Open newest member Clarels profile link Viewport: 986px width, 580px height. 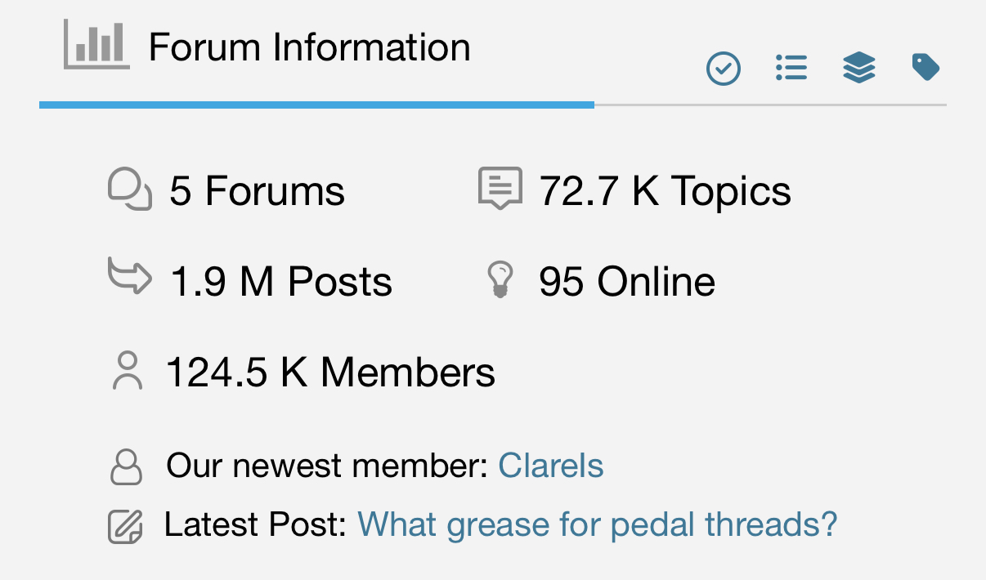[551, 466]
